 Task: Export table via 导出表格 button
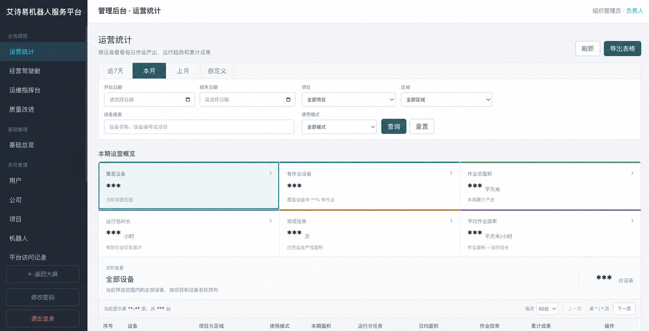click(622, 48)
